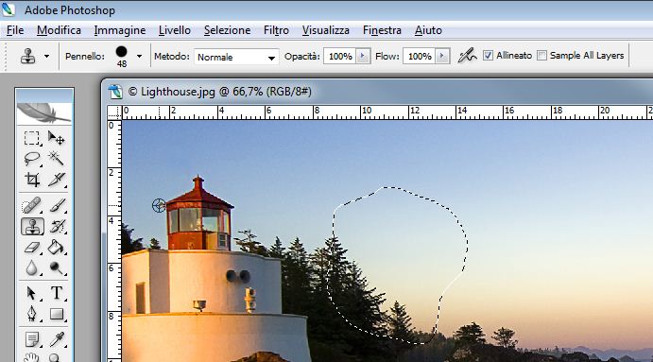This screenshot has height=362, width=653.
Task: Select the Rectangular Marquee tool
Action: [x=31, y=138]
